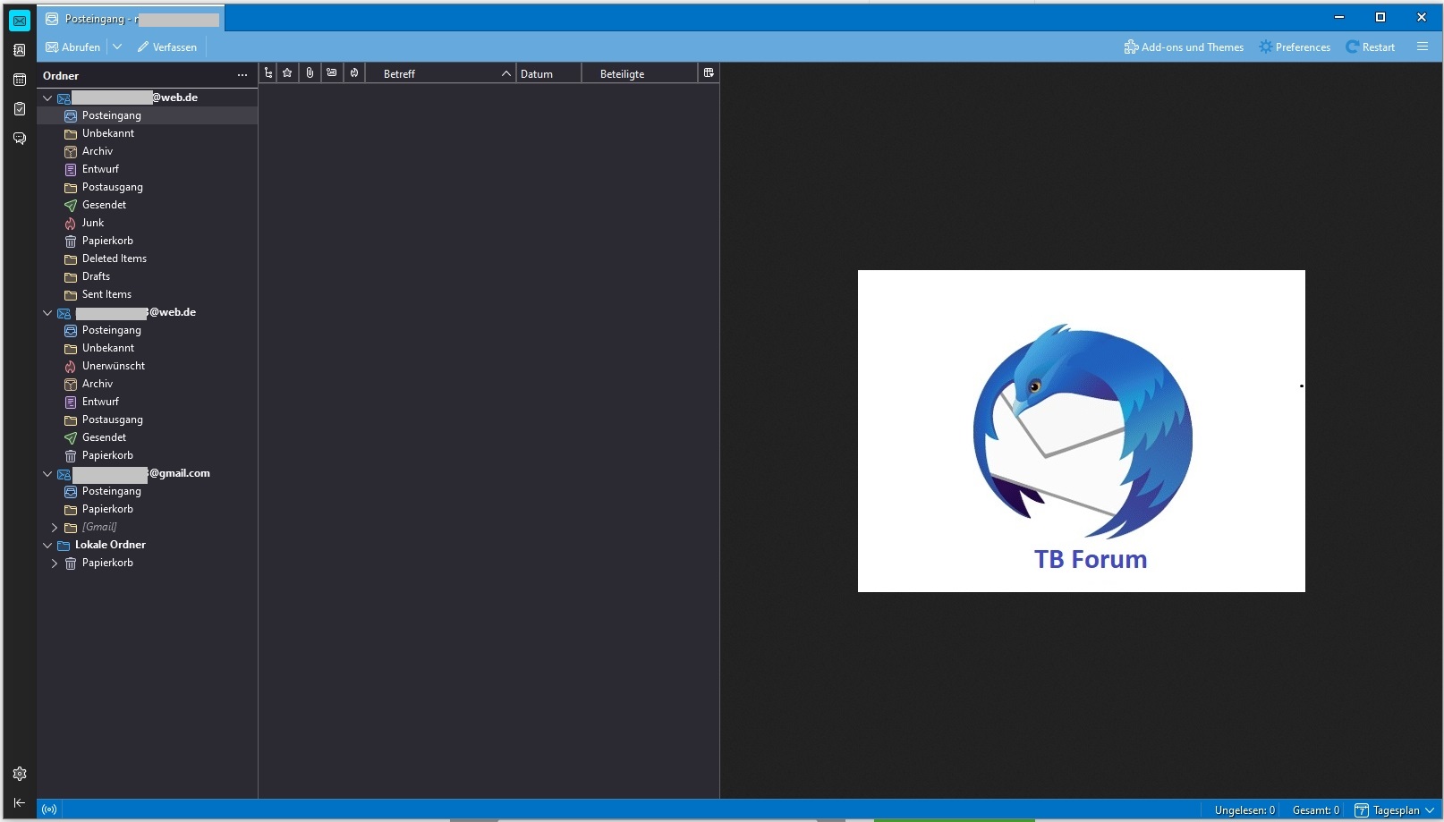Open the Drafts folder
Image resolution: width=1444 pixels, height=822 pixels.
148,276
